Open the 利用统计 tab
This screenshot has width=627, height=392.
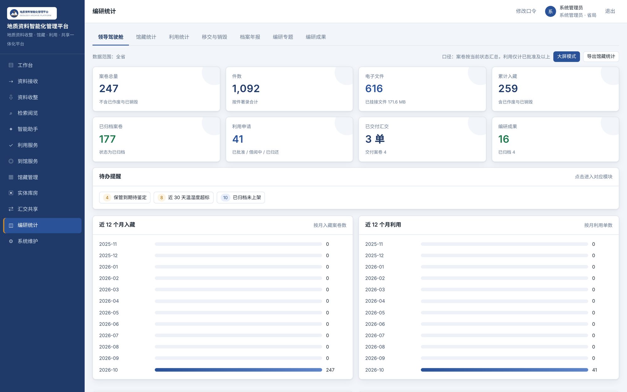179,37
